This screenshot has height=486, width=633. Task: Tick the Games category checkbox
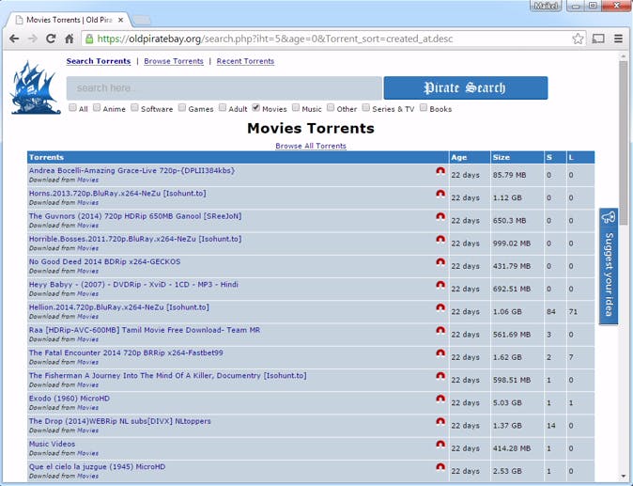click(x=182, y=107)
